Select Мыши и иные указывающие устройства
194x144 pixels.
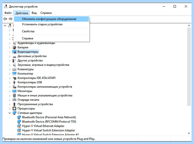[45, 96]
